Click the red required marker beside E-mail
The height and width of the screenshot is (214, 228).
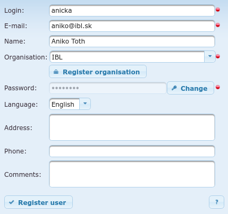(x=218, y=25)
